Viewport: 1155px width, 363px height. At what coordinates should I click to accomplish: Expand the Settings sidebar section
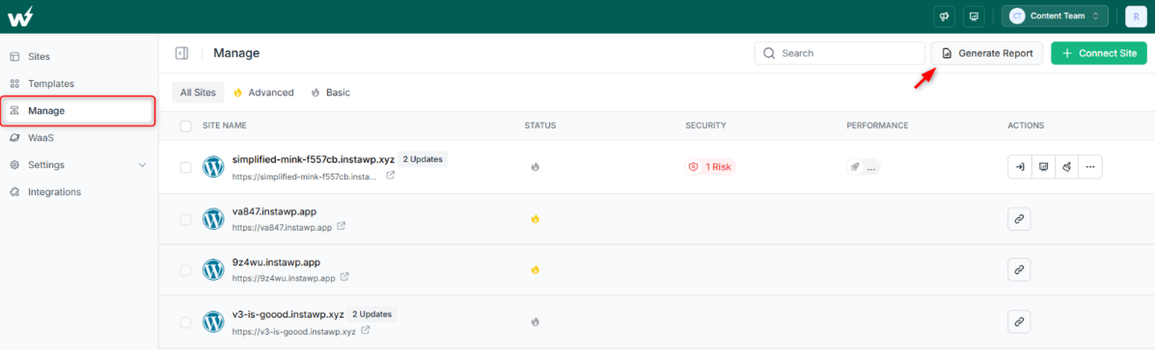click(77, 165)
